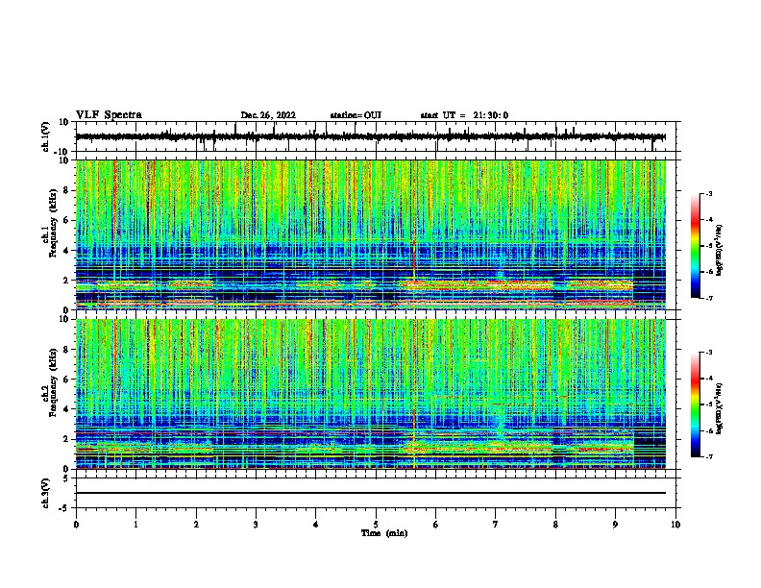Click the ch.2 spectrogram color scale bar
This screenshot has width=761, height=588.
pos(695,404)
